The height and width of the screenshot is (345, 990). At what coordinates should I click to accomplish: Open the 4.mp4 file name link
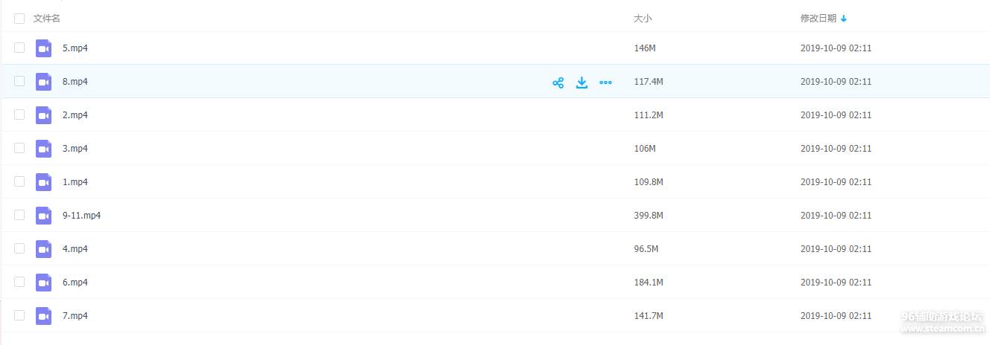pos(75,249)
